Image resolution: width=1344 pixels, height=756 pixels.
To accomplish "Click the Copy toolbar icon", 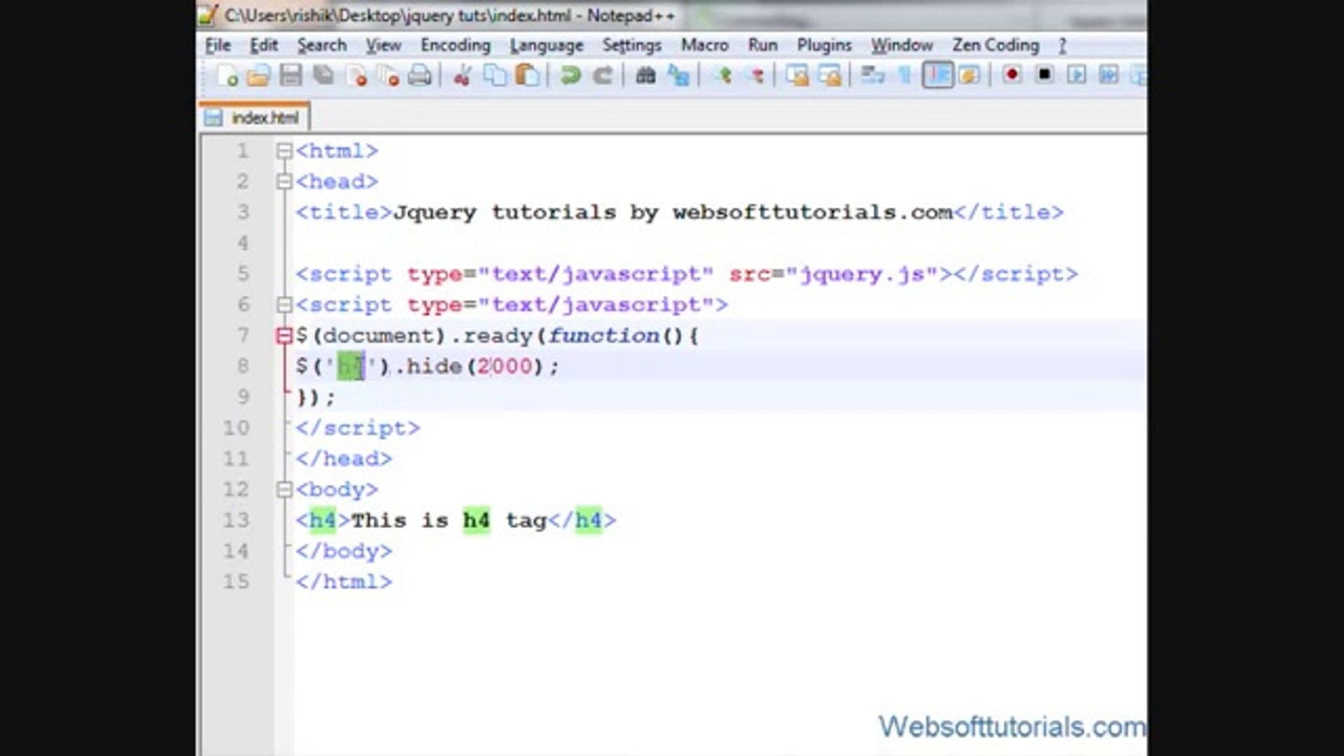I will click(495, 76).
